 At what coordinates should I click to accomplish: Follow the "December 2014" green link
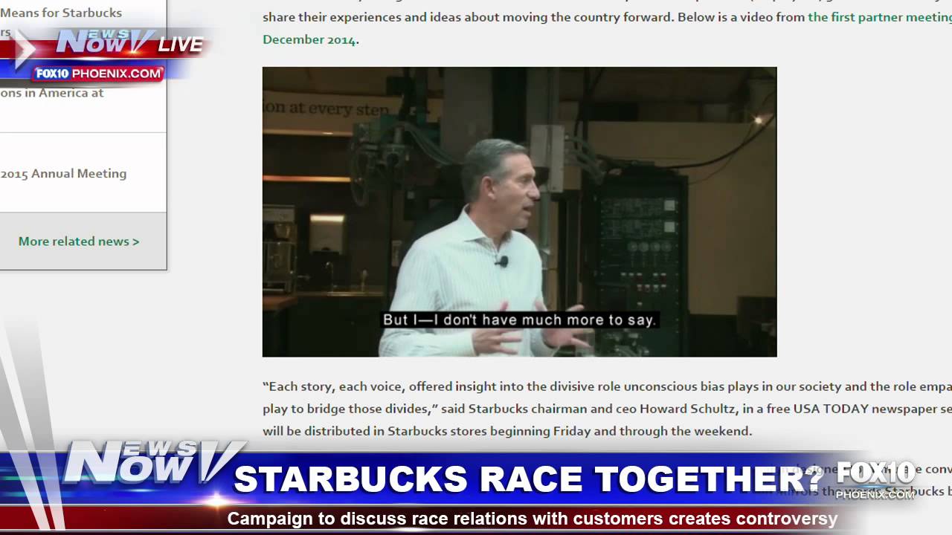(309, 40)
